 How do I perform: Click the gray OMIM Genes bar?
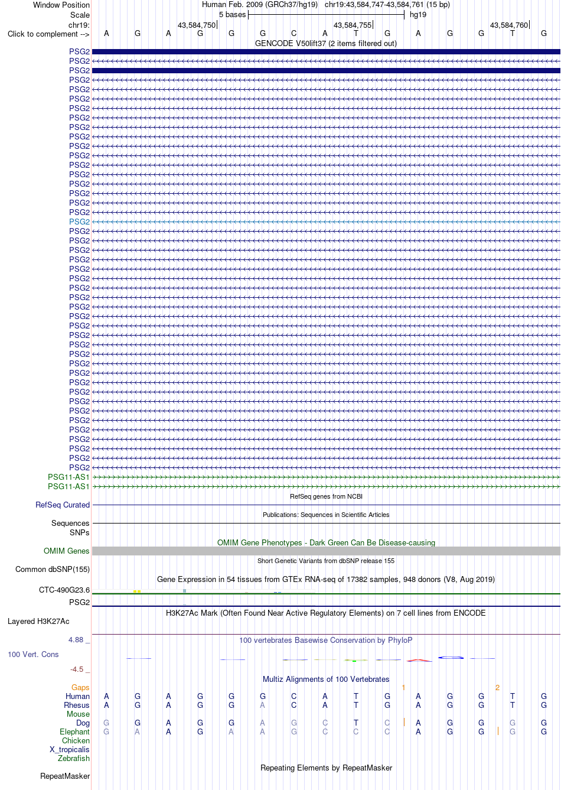[x=326, y=551]
